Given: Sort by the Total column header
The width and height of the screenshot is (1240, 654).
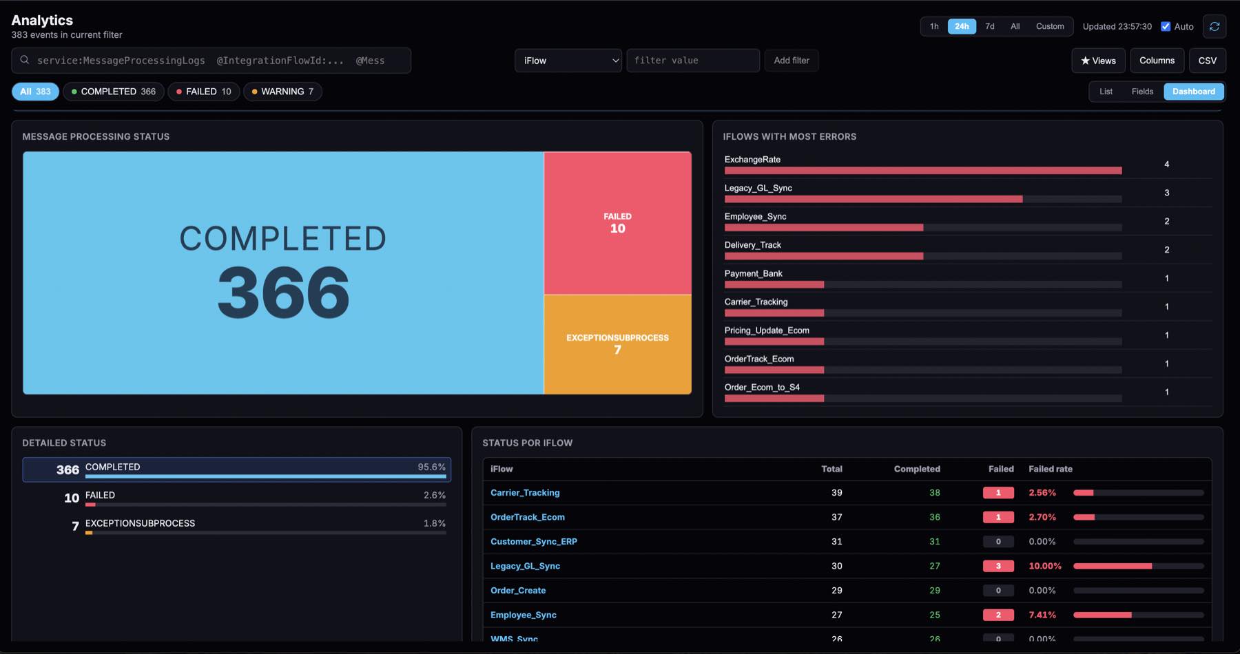Looking at the screenshot, I should (831, 469).
